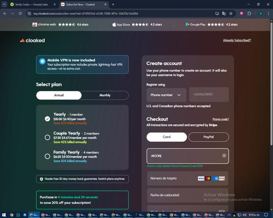Screen dimensions: 273x218
Task: Switch to Verify Codes SimplyCodes tab
Action: tap(33, 5)
